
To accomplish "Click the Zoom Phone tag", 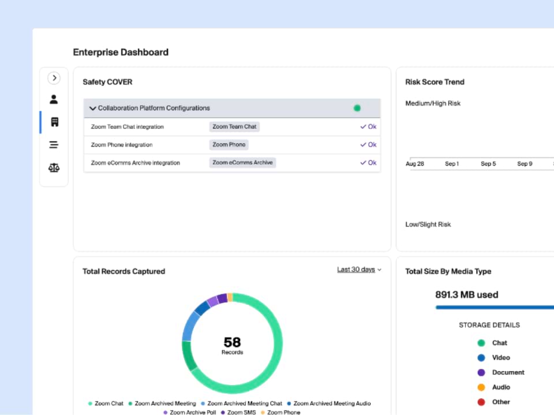I will click(229, 145).
